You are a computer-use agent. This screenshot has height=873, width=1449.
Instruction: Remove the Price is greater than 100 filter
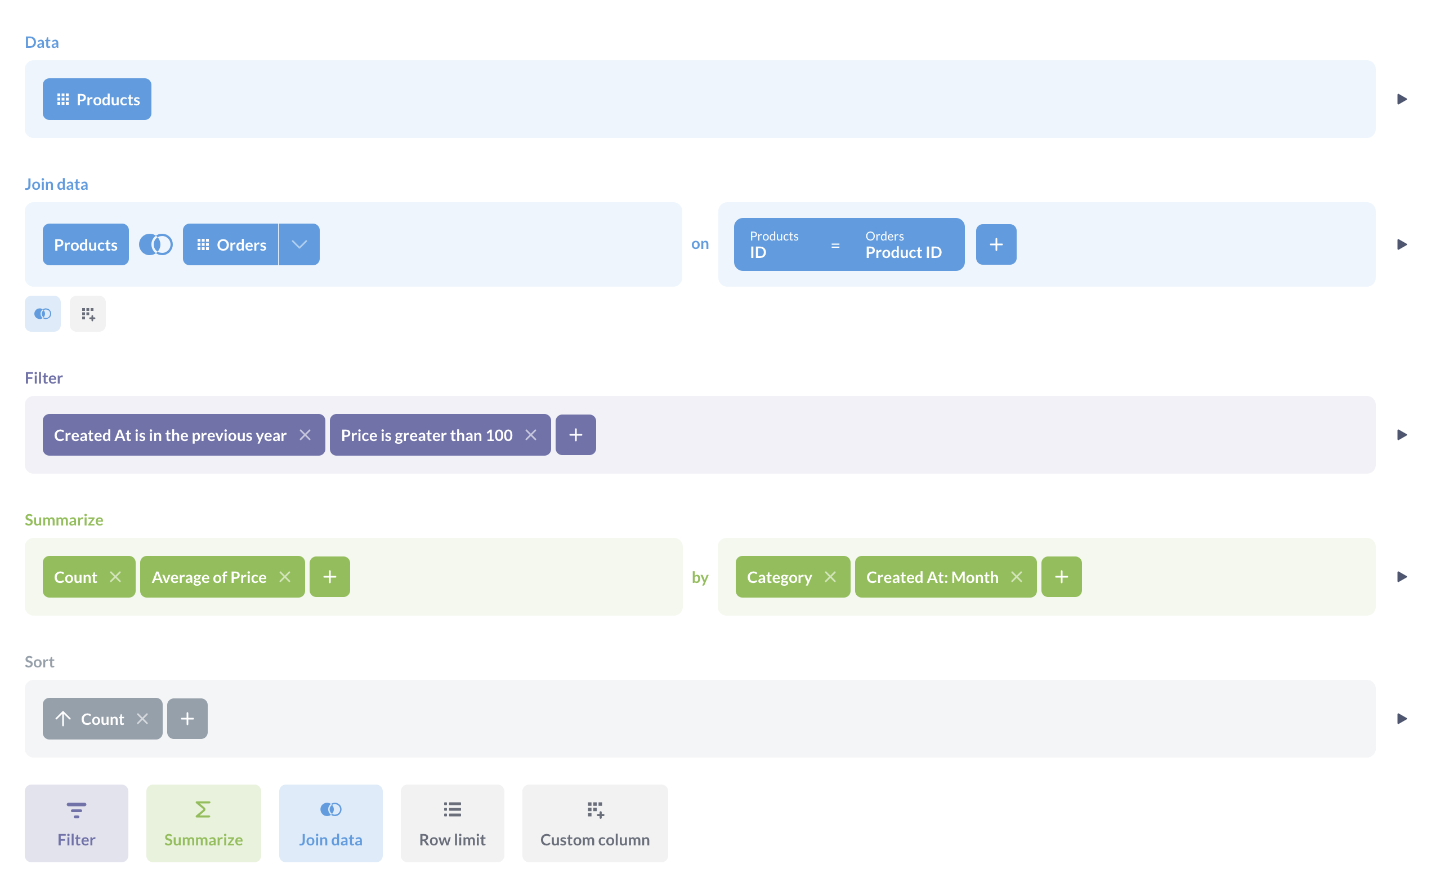tap(531, 435)
